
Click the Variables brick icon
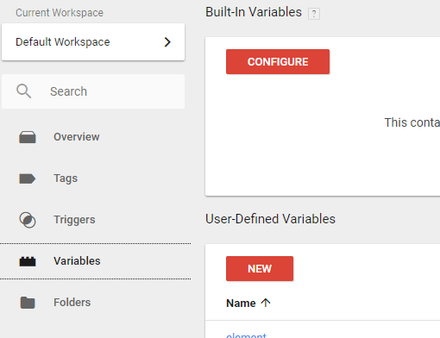pyautogui.click(x=28, y=261)
